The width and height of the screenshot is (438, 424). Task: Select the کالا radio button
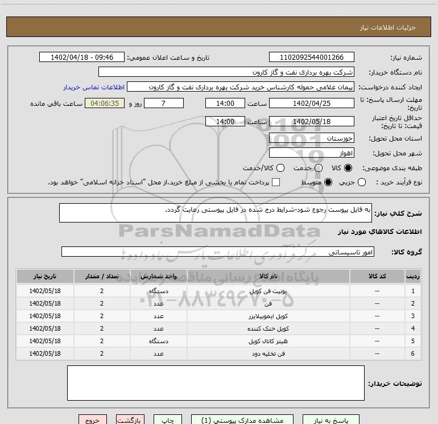(348, 168)
